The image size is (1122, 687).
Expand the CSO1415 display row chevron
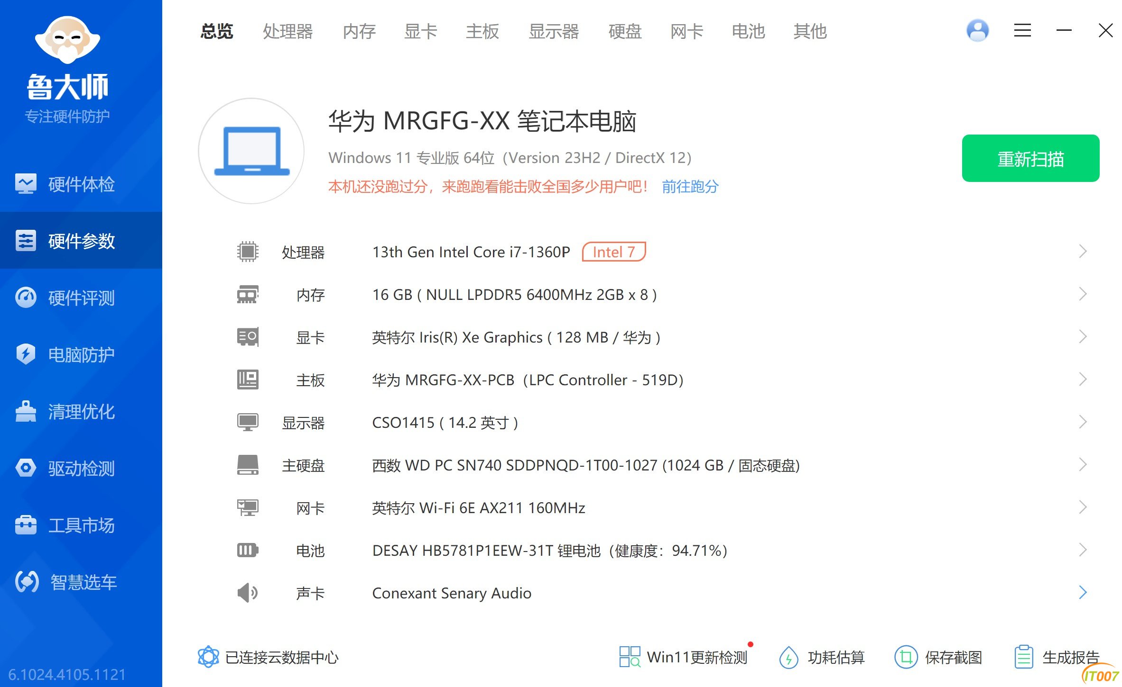point(1083,422)
